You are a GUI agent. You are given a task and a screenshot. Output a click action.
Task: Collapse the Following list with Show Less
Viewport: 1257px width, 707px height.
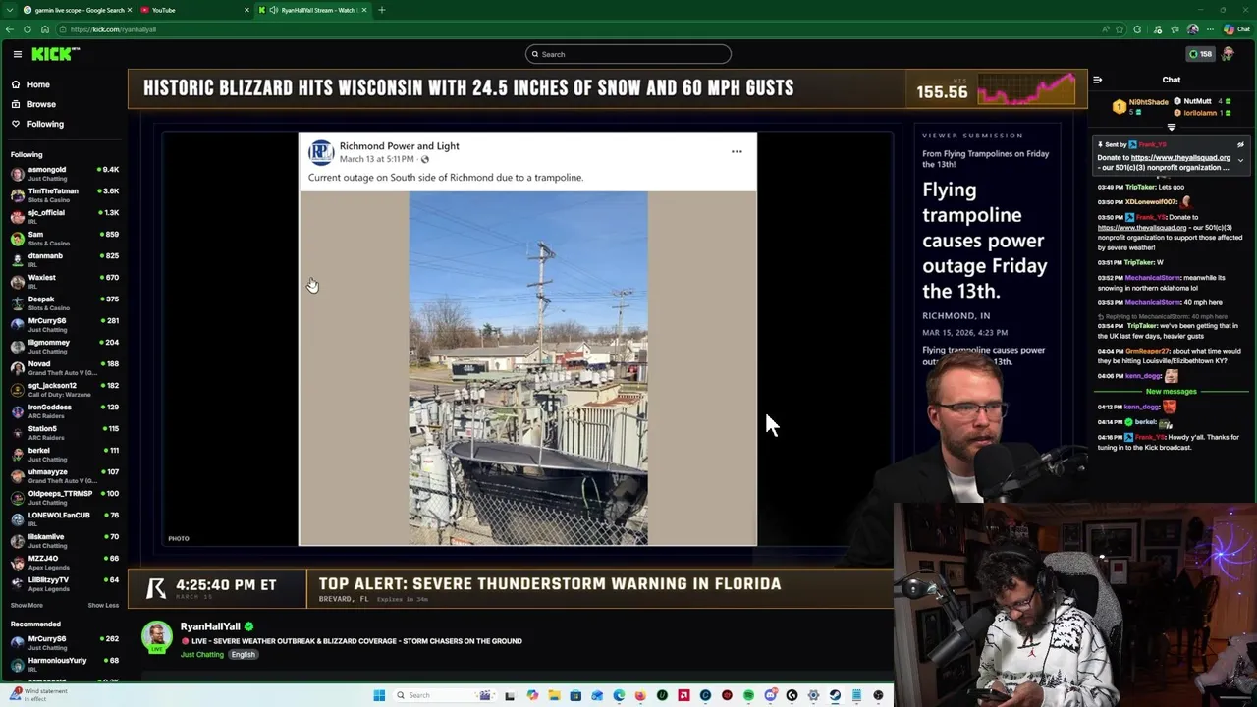coord(103,605)
